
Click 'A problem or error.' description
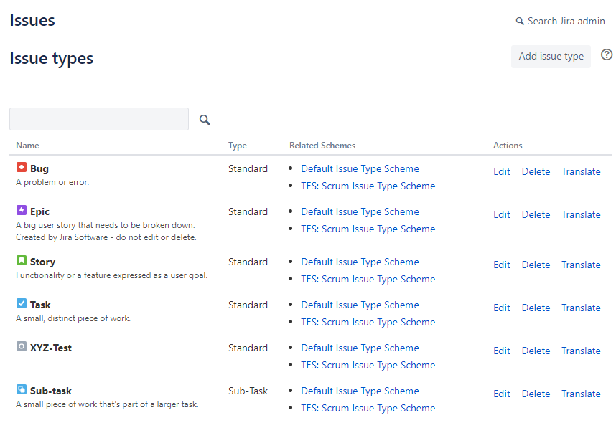52,182
